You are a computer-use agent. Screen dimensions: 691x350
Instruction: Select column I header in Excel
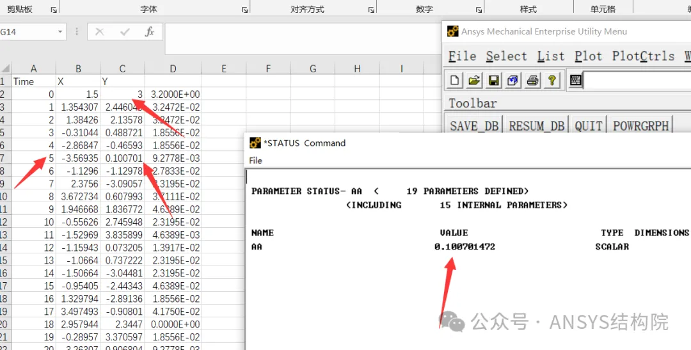coord(402,68)
